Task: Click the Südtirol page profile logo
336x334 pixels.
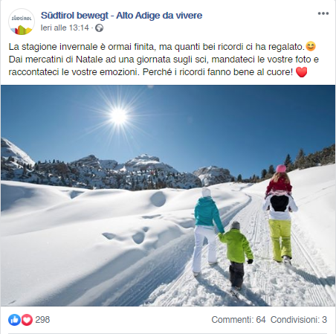Action: pyautogui.click(x=22, y=22)
